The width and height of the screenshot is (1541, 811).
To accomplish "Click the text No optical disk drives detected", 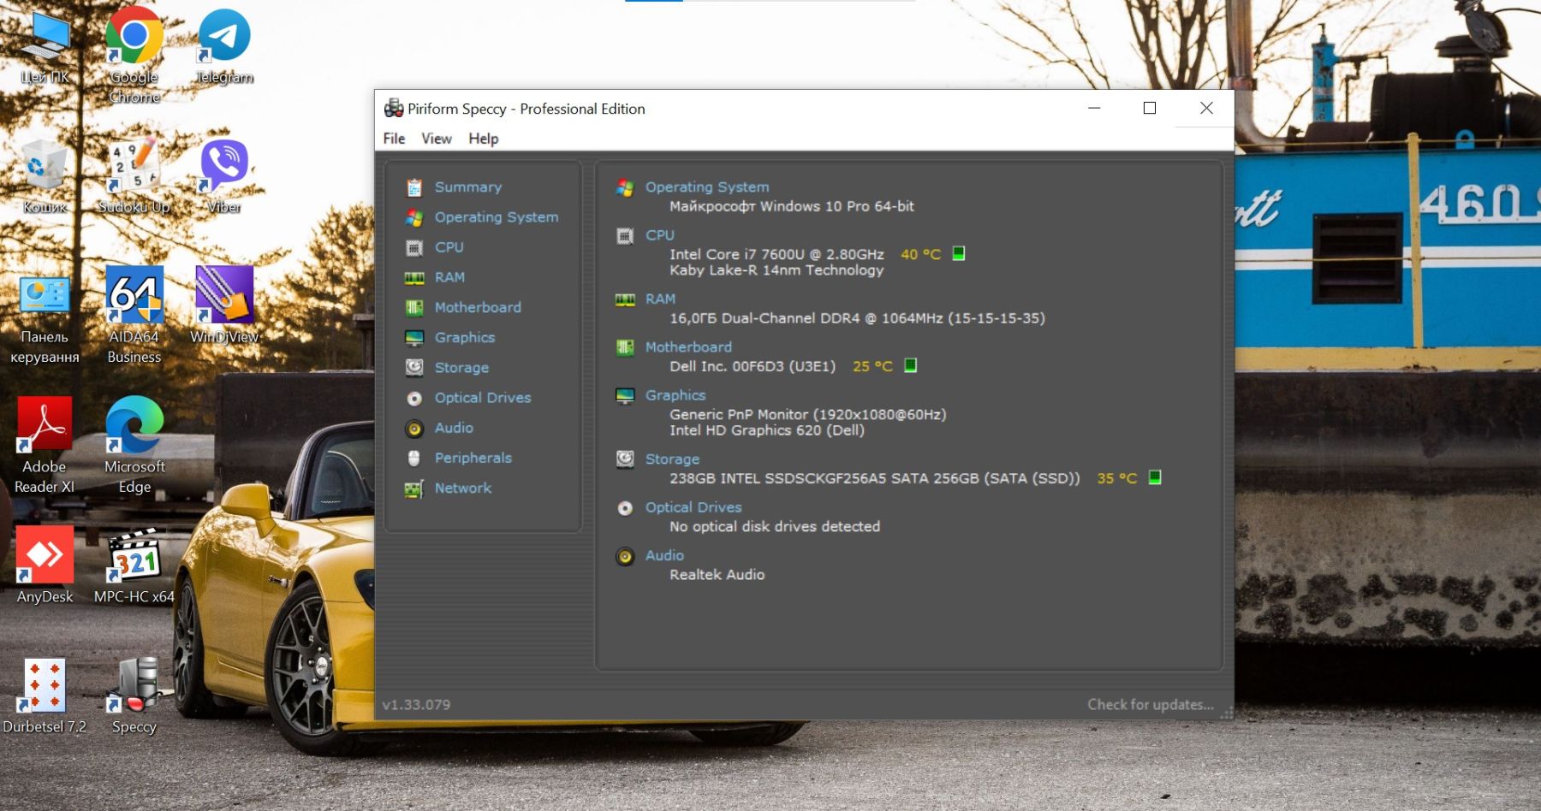I will [x=775, y=527].
